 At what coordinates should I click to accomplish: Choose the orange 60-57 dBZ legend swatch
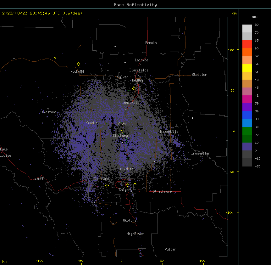point(247,52)
